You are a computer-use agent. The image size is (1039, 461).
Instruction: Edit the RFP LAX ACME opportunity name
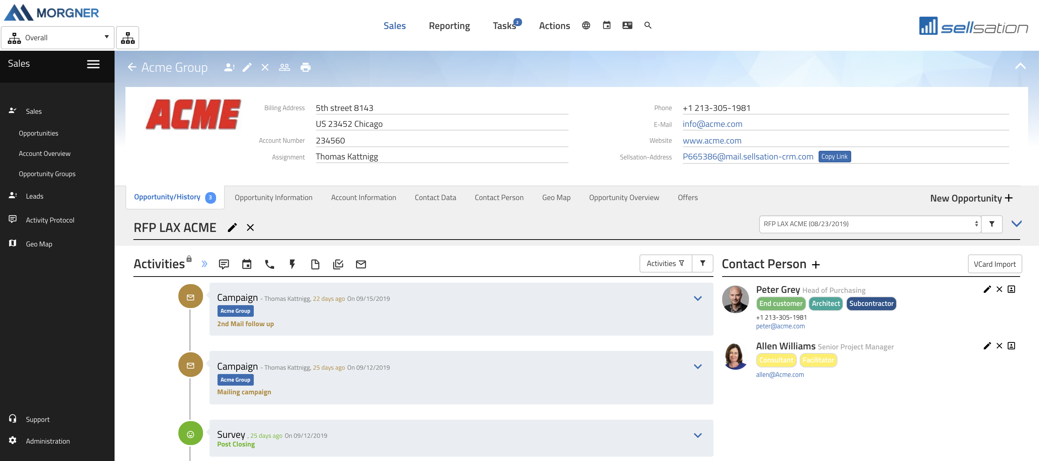(x=232, y=228)
